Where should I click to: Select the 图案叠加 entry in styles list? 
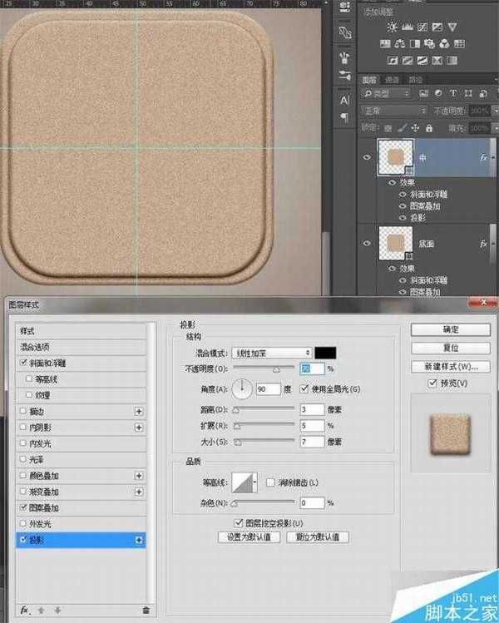(x=82, y=507)
